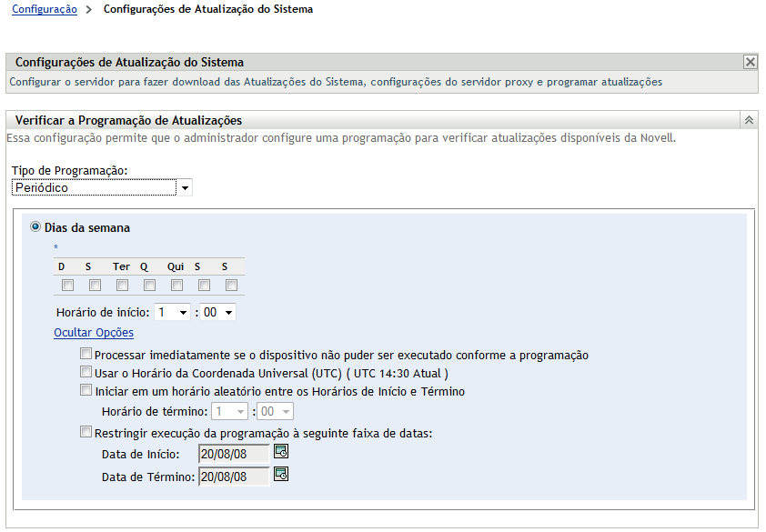The width and height of the screenshot is (766, 532).
Task: Click the Horário de início label
Action: [x=103, y=312]
